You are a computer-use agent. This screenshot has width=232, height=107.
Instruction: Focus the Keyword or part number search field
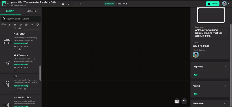21,19
